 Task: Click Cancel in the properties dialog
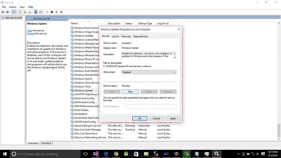156,118
